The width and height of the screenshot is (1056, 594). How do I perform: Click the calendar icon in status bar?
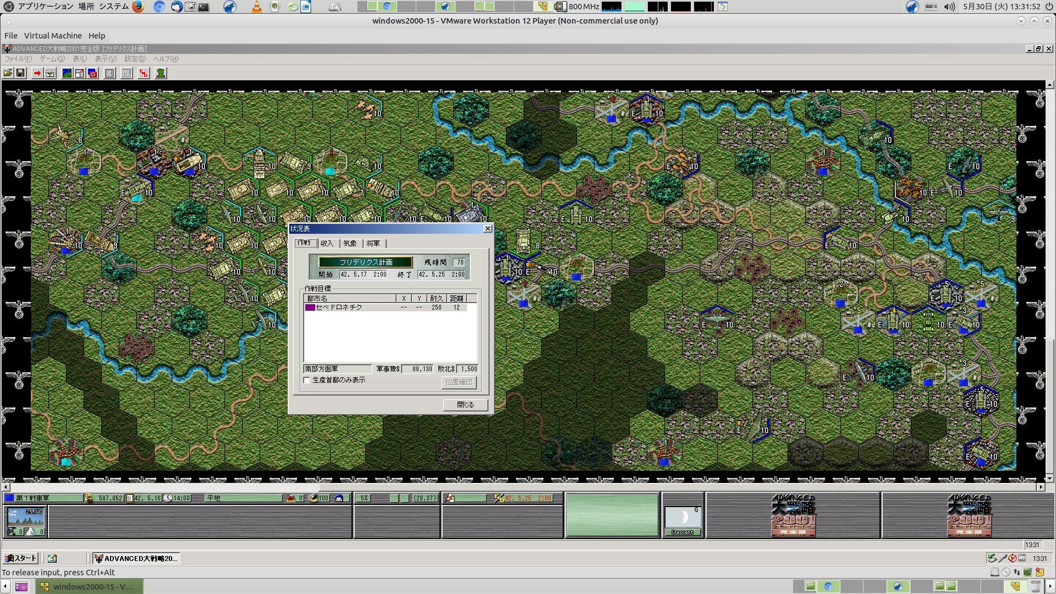pos(130,498)
